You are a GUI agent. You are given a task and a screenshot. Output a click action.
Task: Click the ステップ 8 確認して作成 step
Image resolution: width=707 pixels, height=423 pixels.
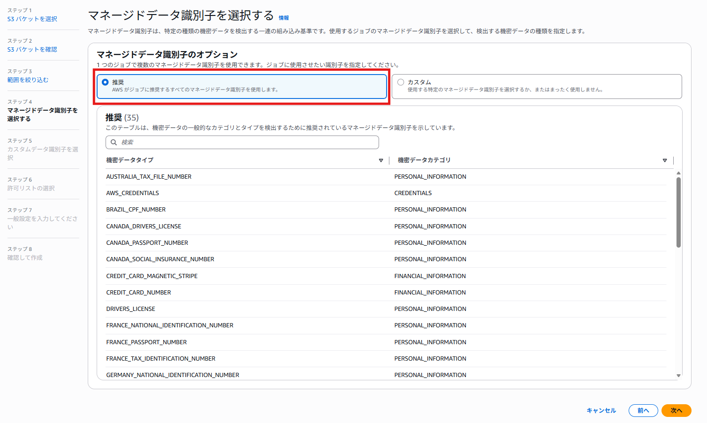click(25, 253)
